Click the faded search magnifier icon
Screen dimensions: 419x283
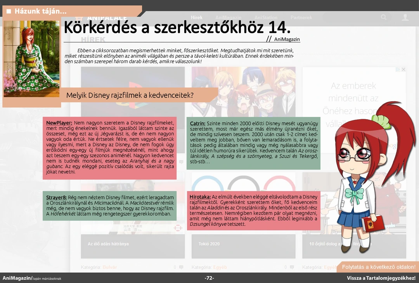click(384, 17)
